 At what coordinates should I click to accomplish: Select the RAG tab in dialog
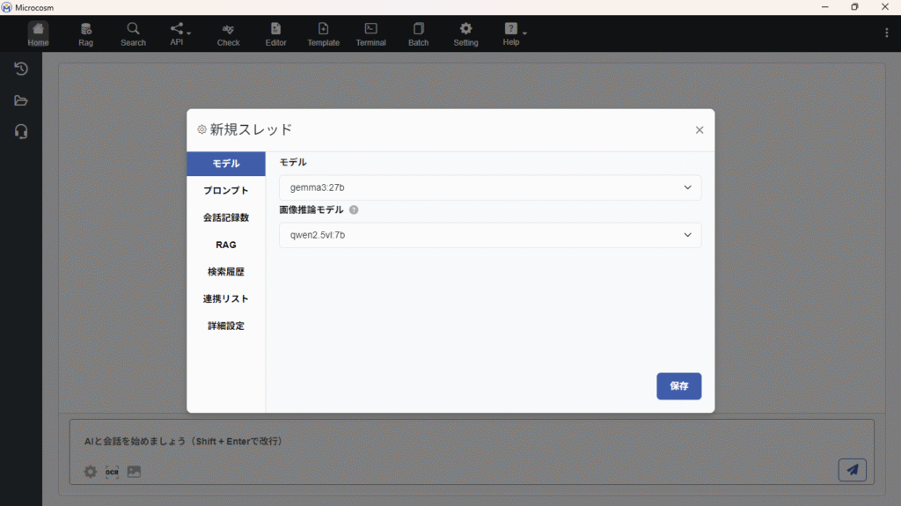tap(226, 245)
